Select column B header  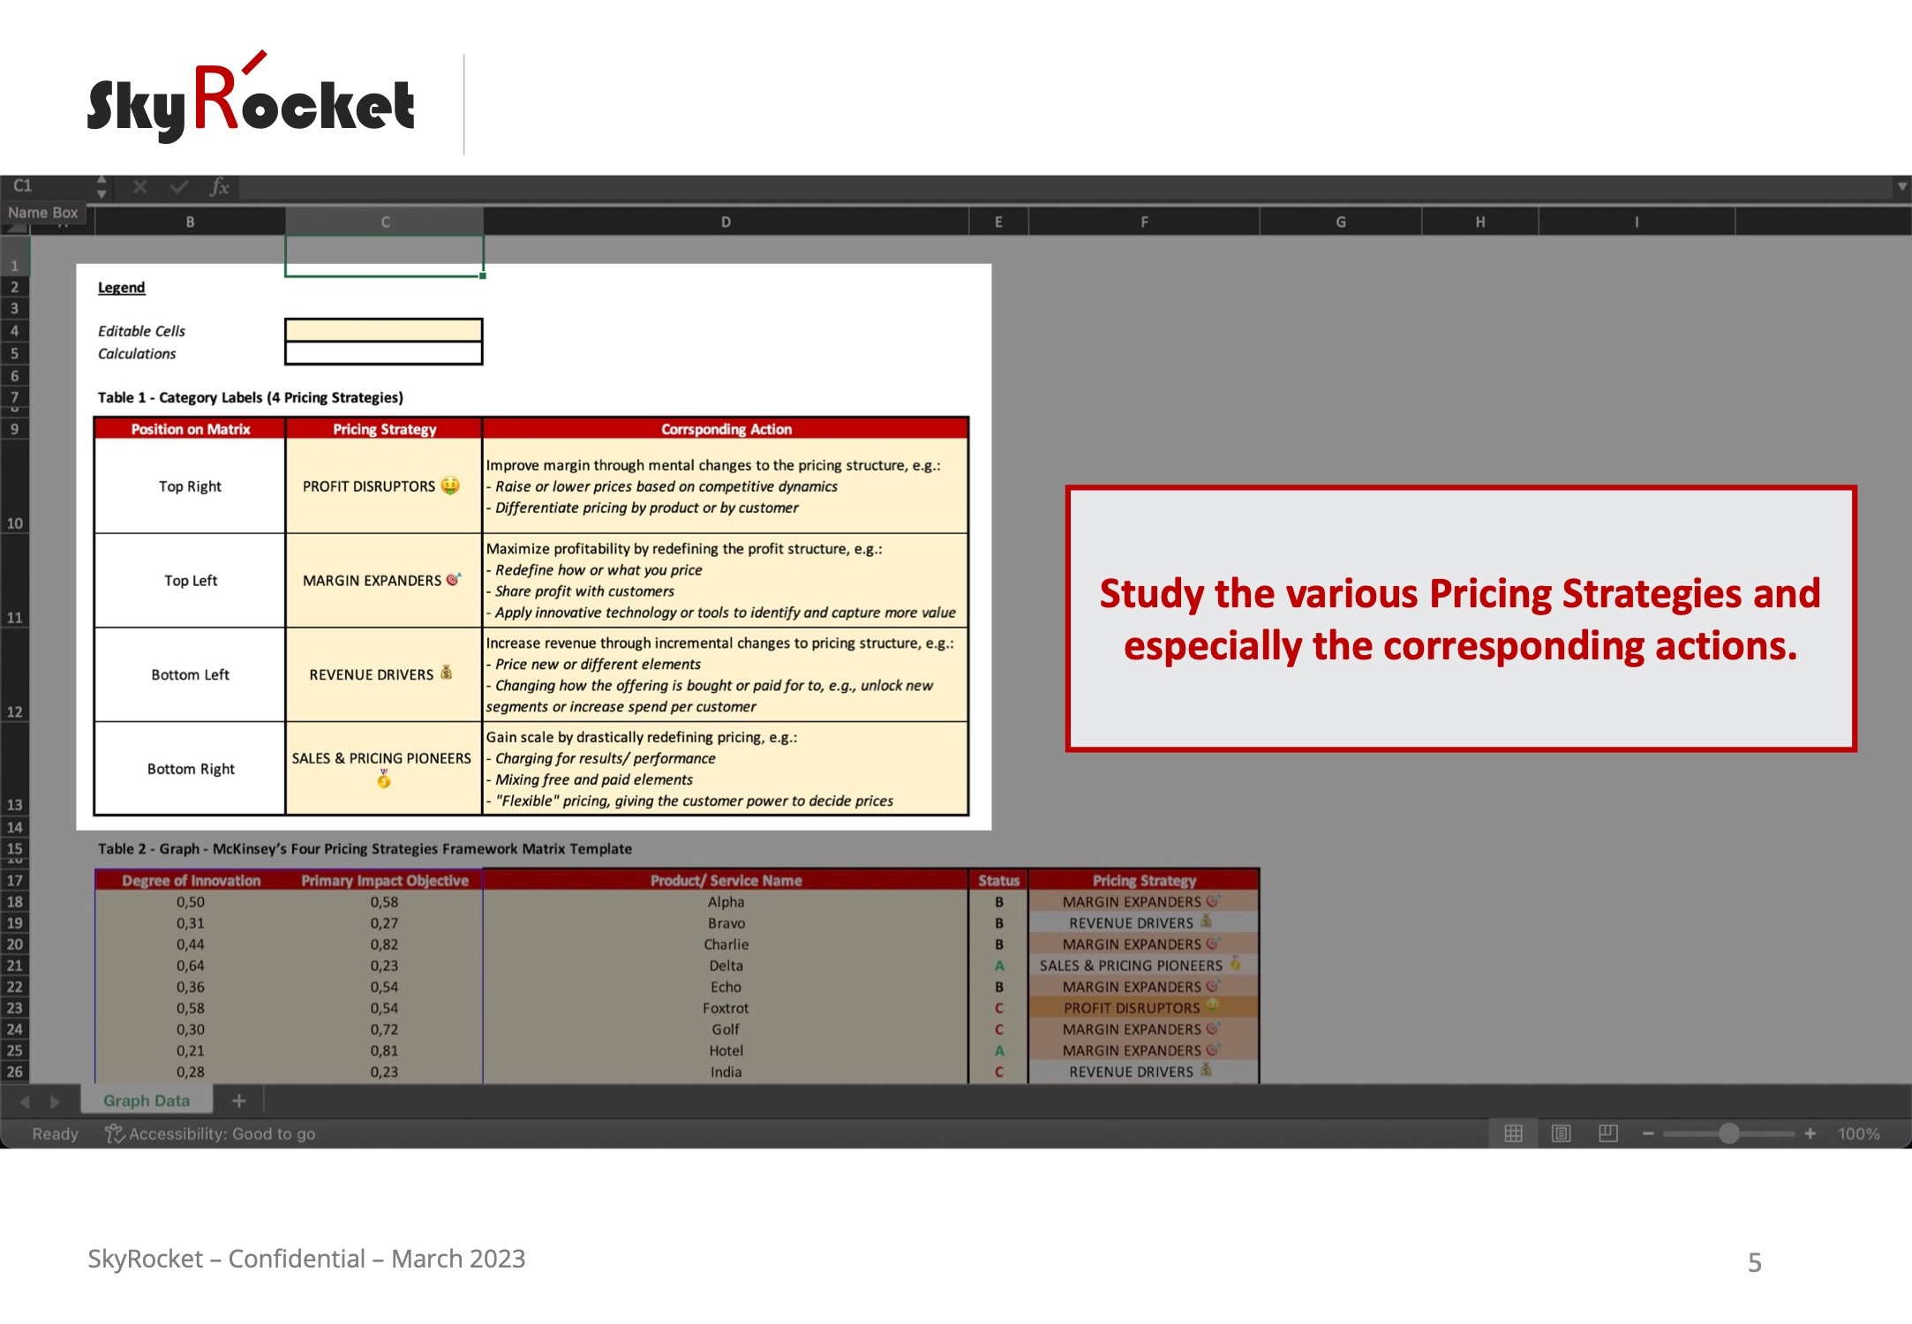tap(190, 222)
